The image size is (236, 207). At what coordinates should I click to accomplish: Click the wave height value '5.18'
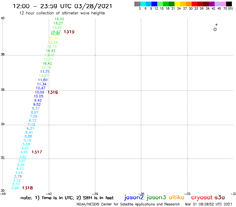pos(27,140)
